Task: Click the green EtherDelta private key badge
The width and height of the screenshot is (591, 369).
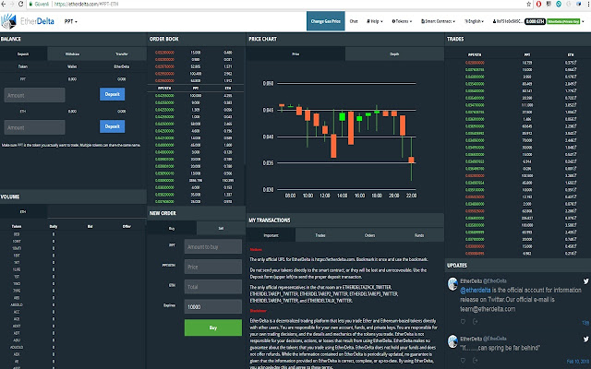Action: pos(564,21)
